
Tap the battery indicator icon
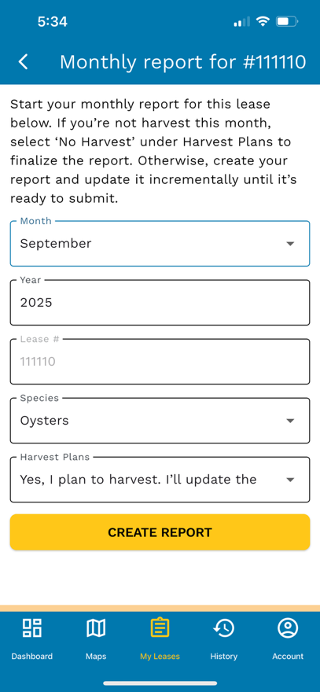coord(287,21)
